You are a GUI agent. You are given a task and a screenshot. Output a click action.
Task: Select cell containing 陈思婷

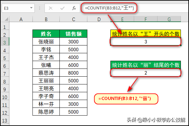coord(46,112)
